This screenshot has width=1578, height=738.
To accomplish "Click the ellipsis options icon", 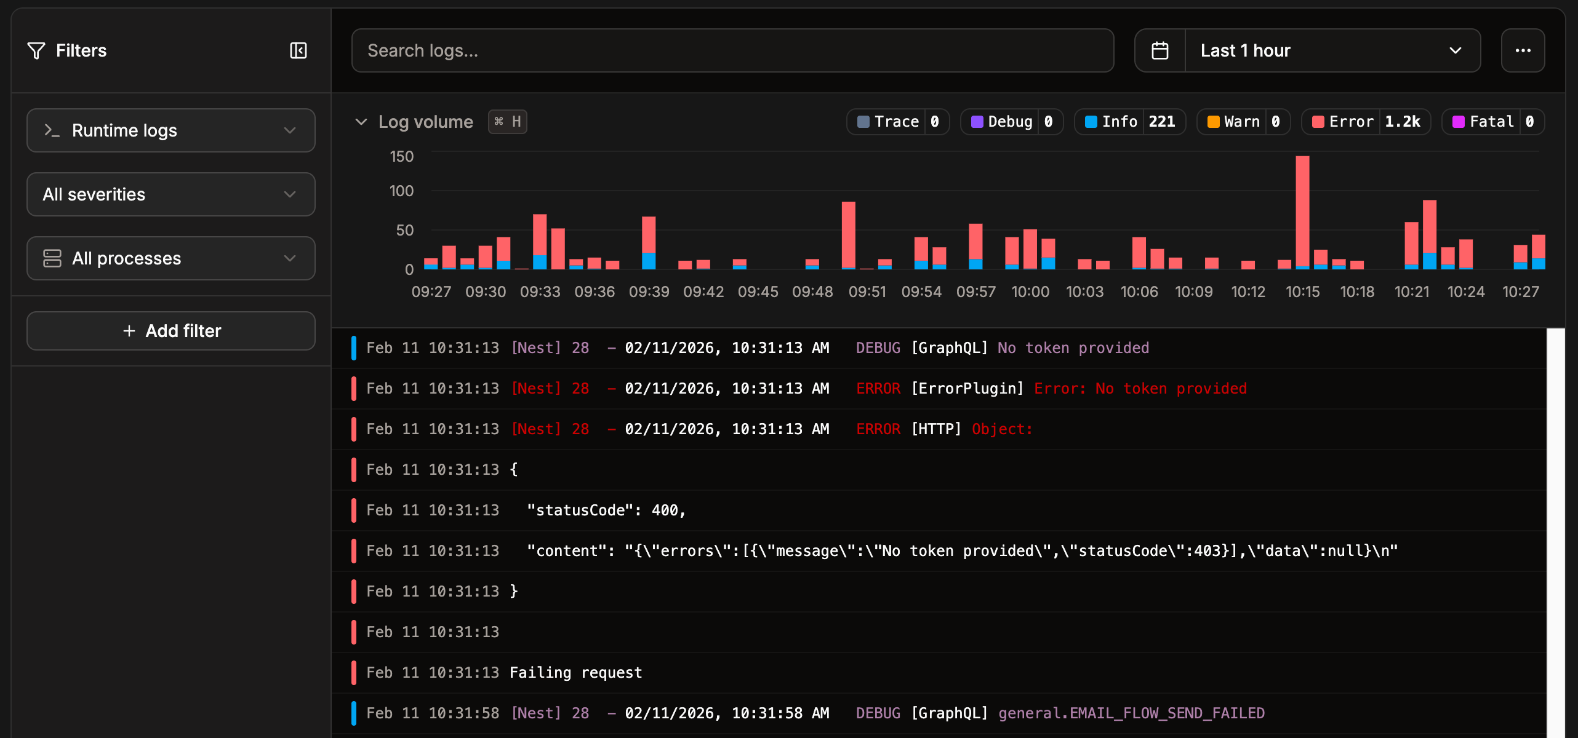I will (1523, 50).
